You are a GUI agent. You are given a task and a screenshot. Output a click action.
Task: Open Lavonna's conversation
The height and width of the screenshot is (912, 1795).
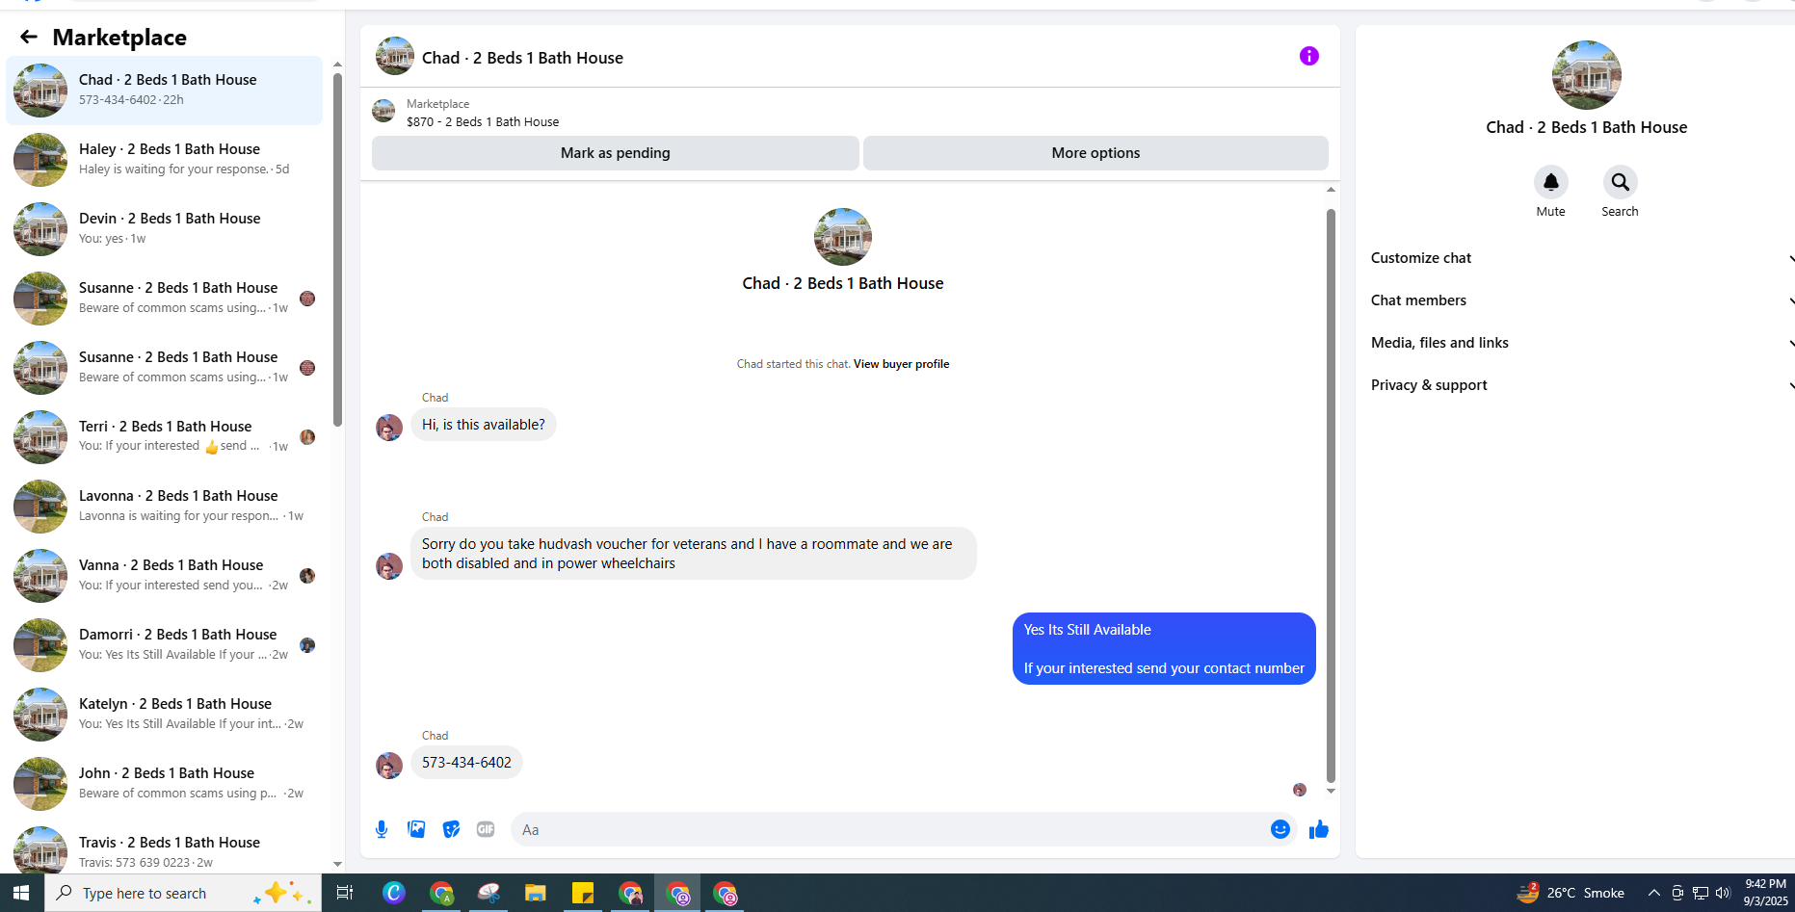pos(165,506)
